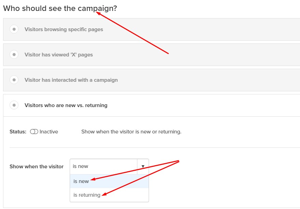
Task: Click the red arrow tip beside 'is returning'
Action: pos(104,195)
